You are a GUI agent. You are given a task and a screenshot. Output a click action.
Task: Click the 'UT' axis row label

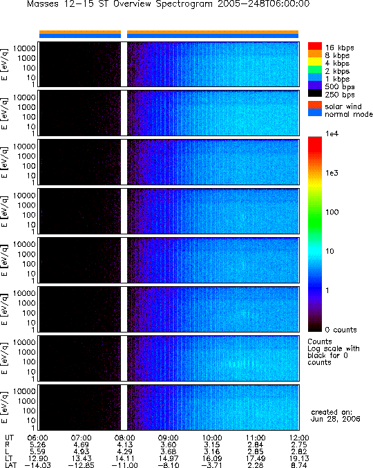point(9,438)
